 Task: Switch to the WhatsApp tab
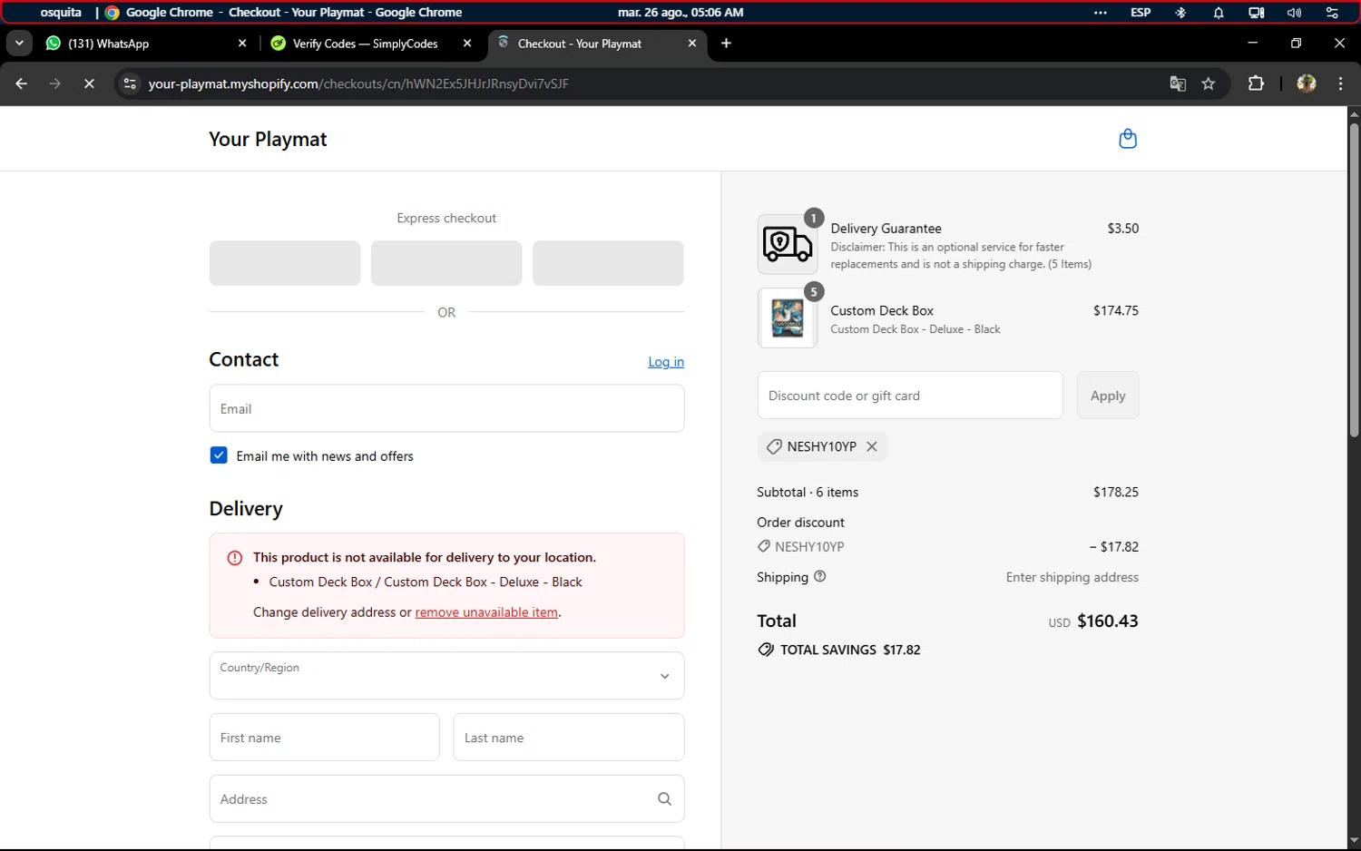147,43
